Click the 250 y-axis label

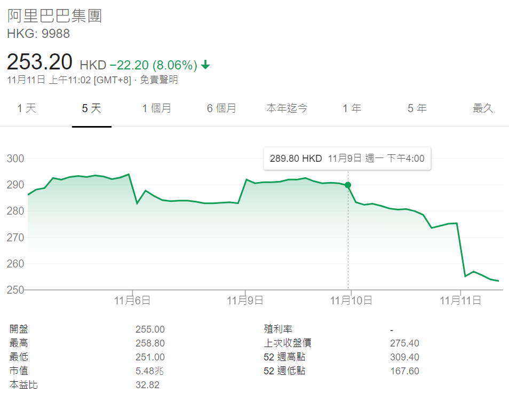(x=15, y=290)
